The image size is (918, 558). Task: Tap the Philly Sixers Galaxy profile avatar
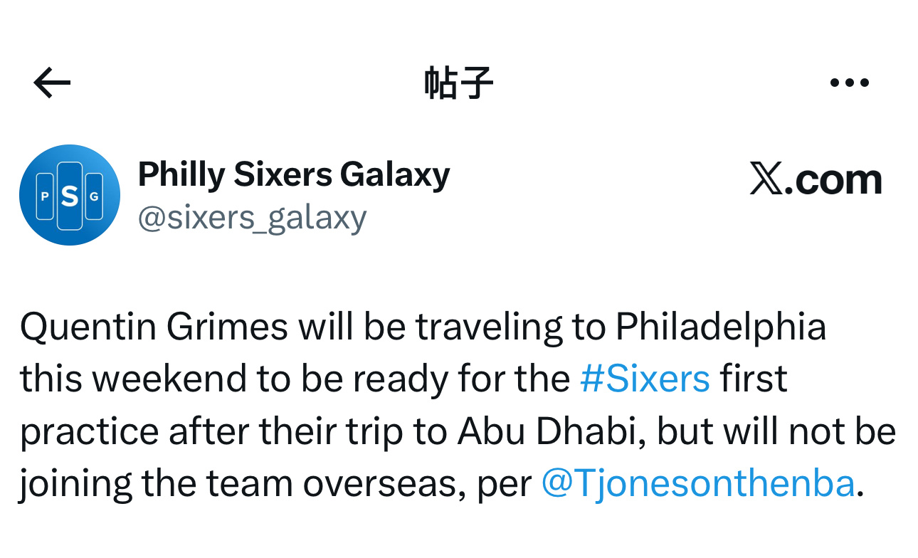tap(69, 195)
